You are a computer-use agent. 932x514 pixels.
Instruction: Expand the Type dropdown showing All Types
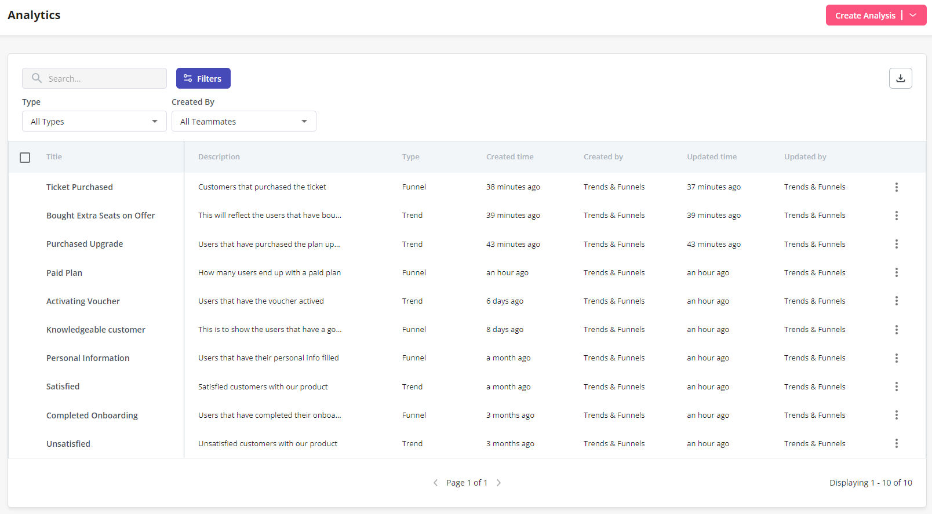pos(94,121)
